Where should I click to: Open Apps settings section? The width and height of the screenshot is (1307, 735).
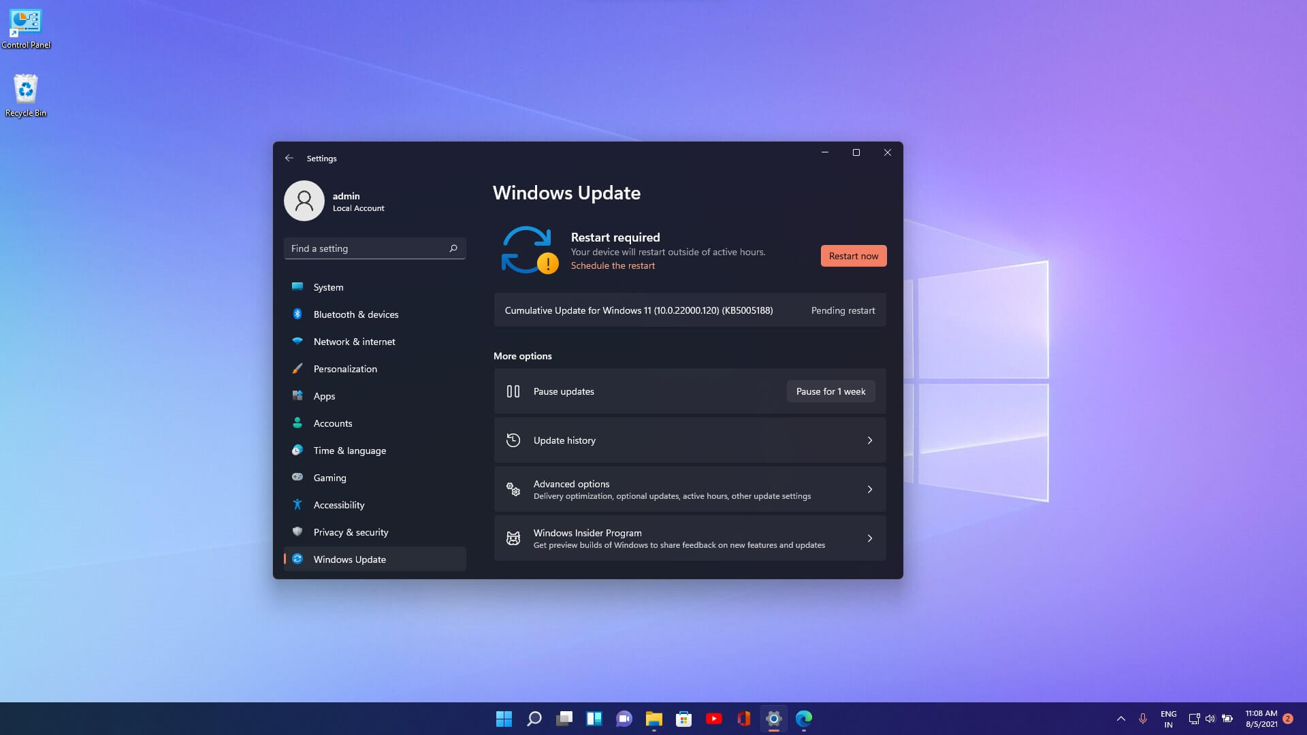tap(324, 396)
